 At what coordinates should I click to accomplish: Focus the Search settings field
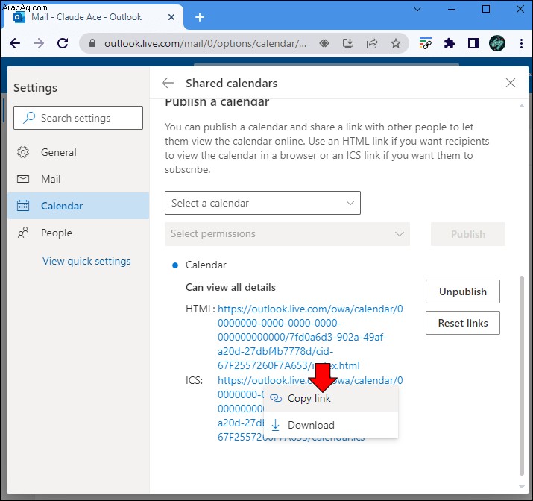coord(78,118)
